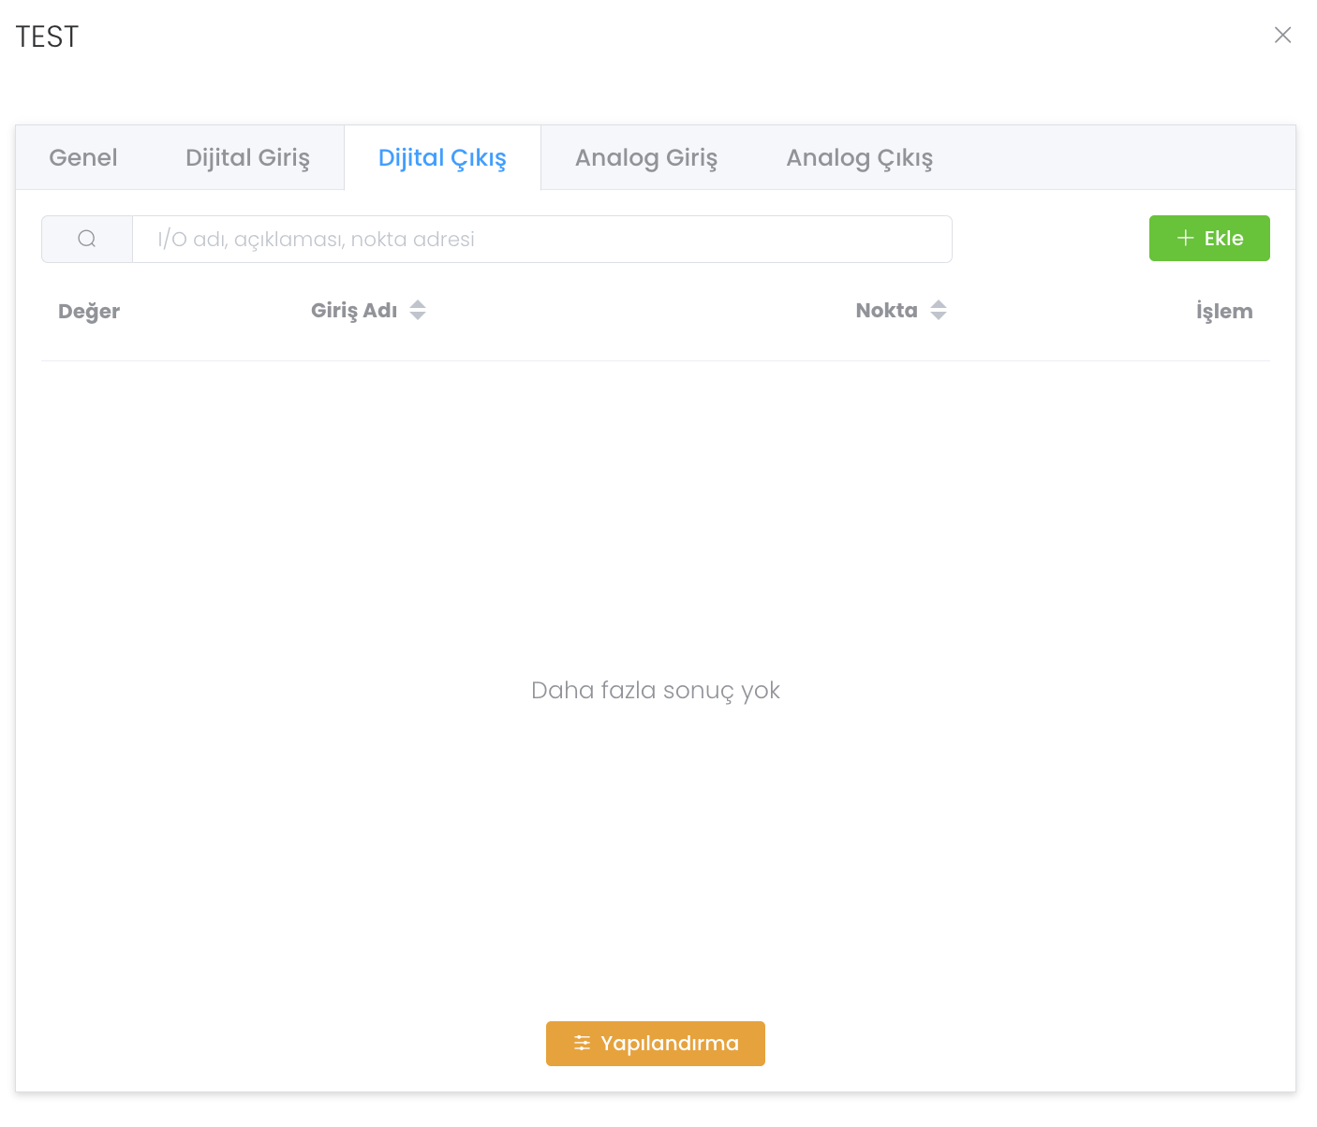
Task: Go to the Analog Giriş tab
Action: coord(645,158)
